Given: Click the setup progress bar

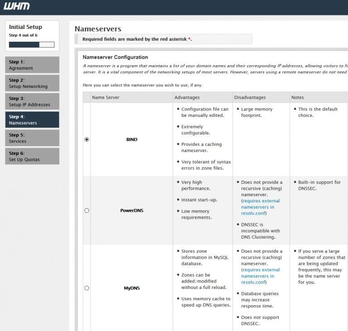Looking at the screenshot, I should (x=32, y=44).
